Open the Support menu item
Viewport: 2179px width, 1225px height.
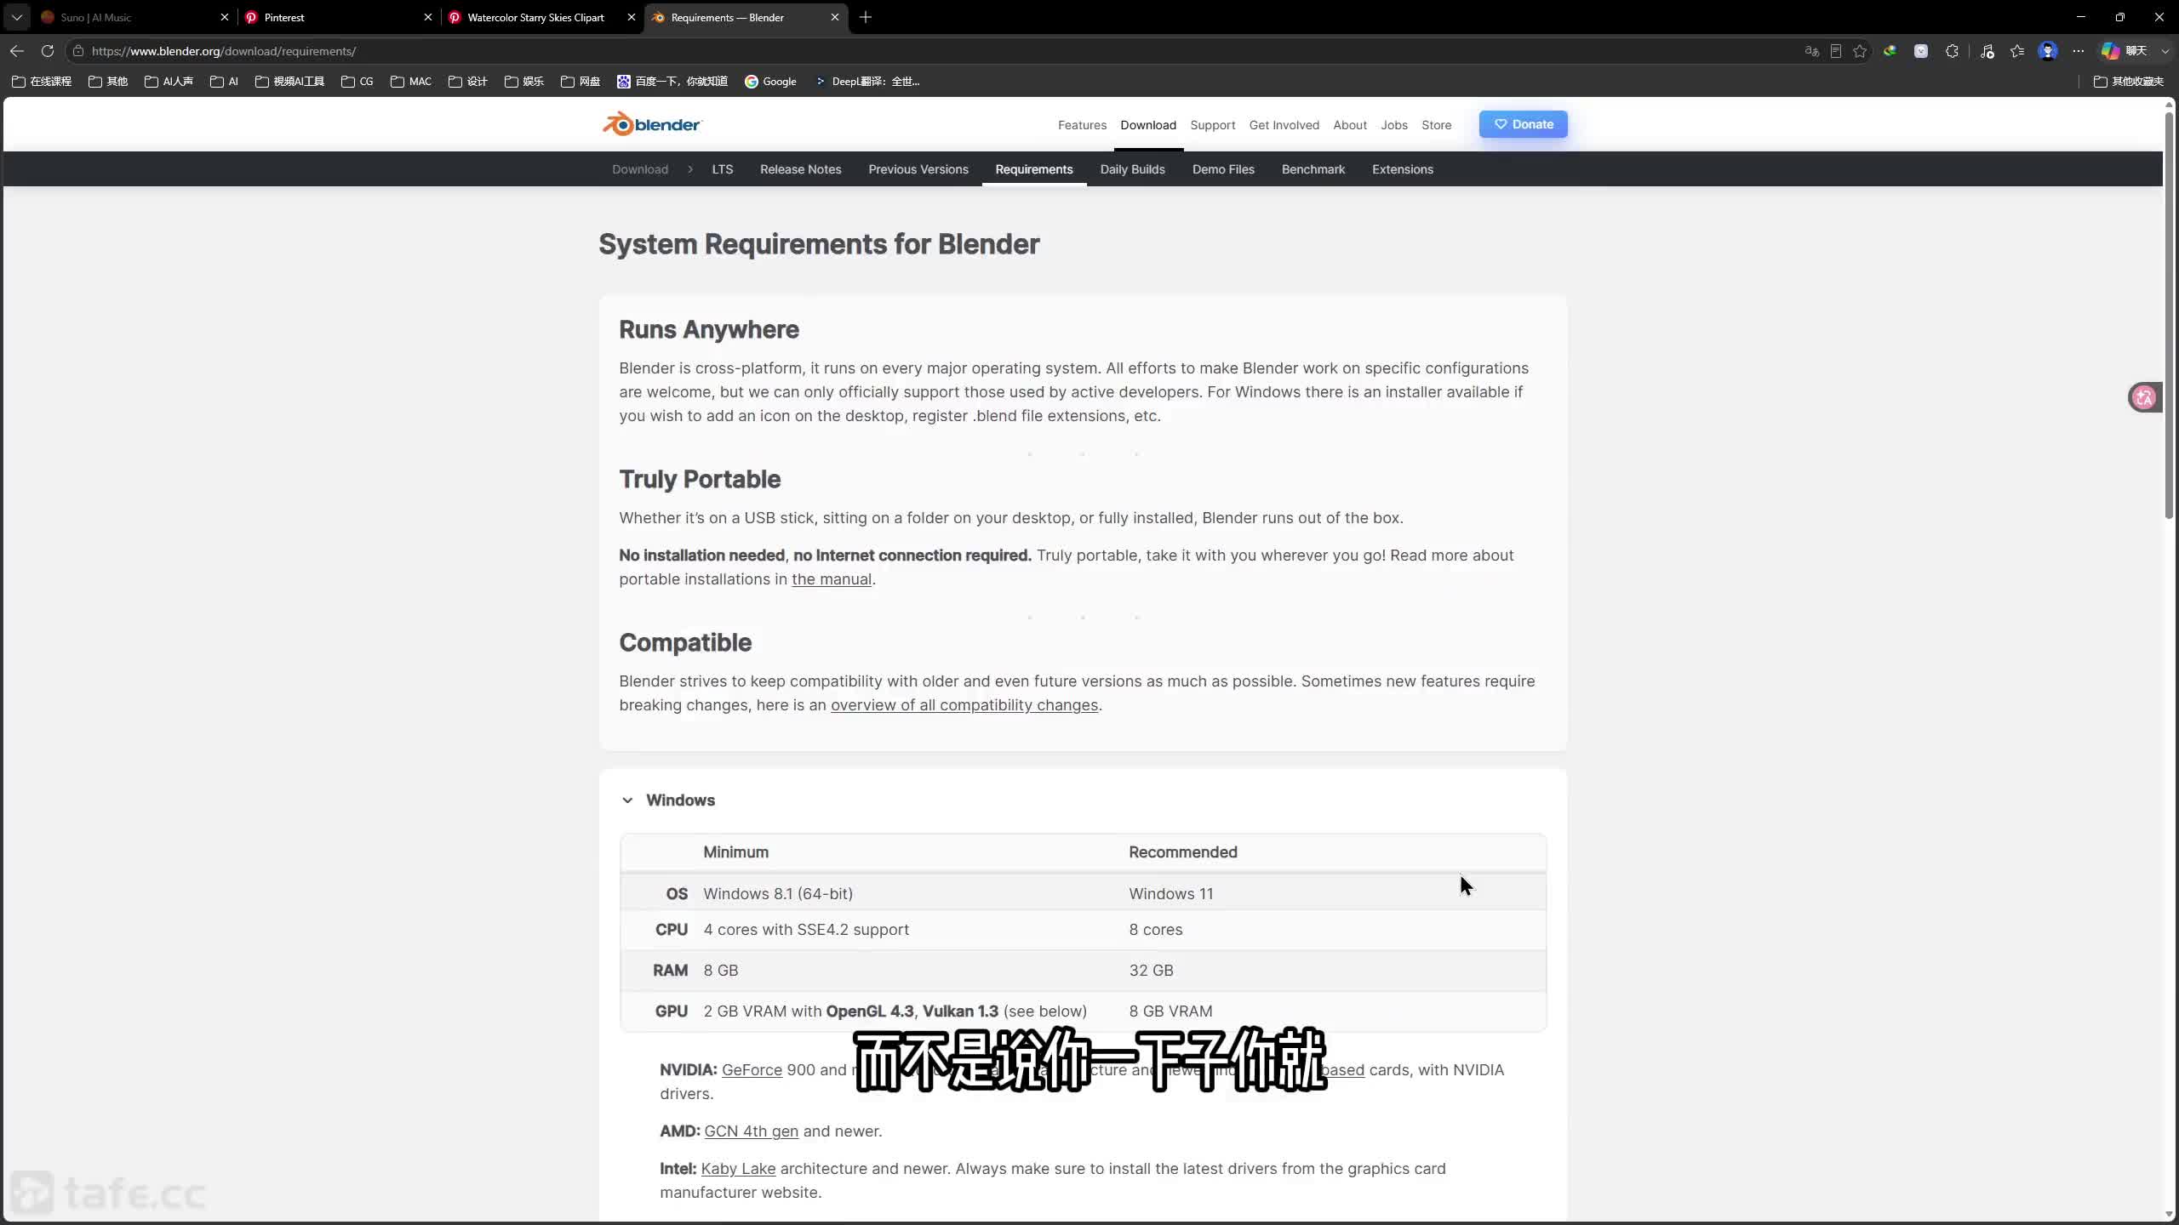[1212, 125]
